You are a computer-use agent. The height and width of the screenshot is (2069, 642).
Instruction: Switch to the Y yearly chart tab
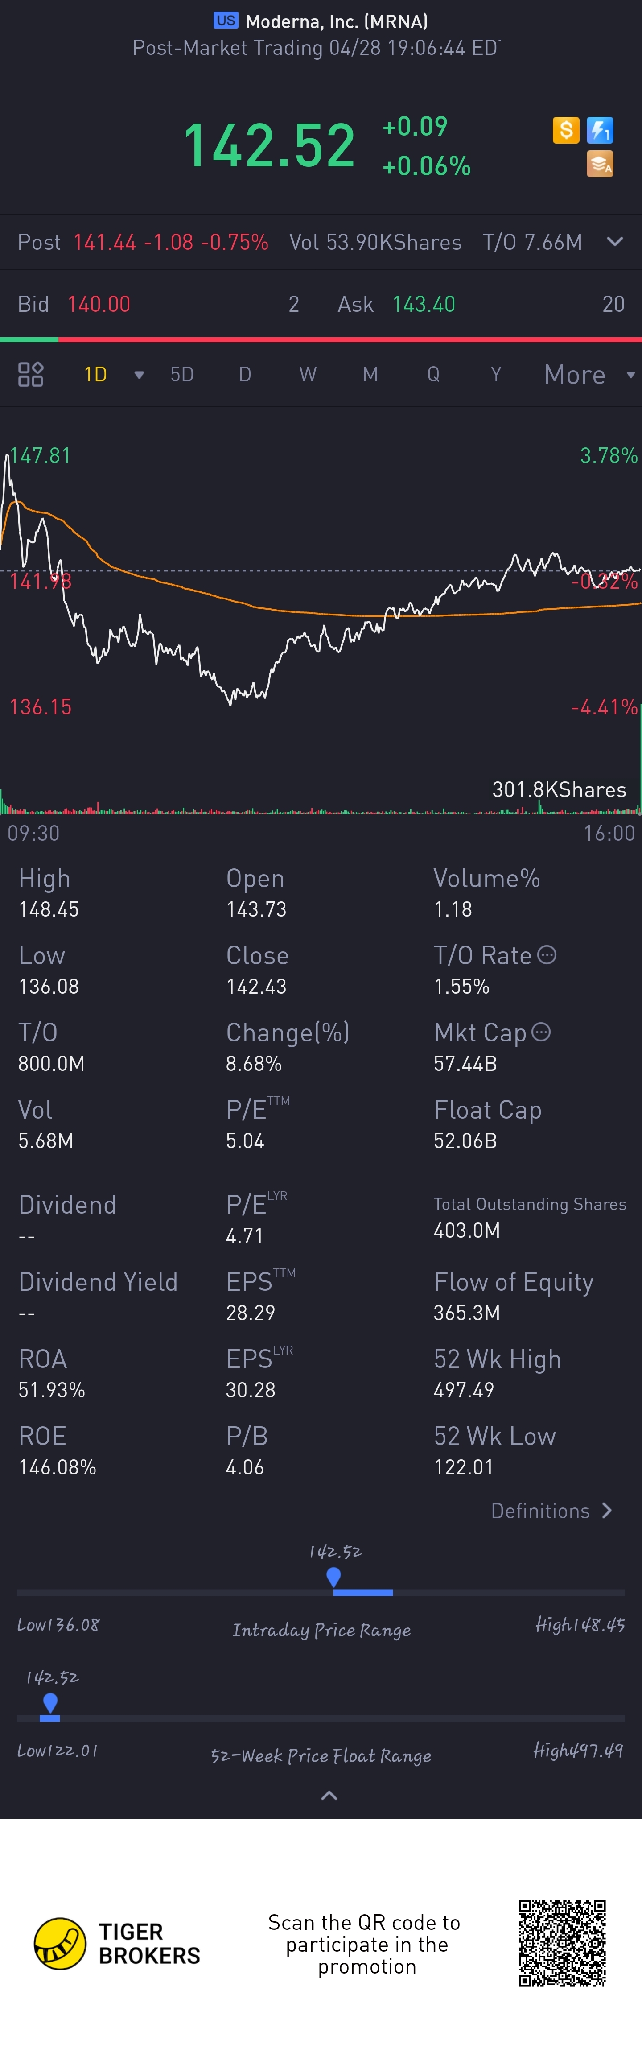pyautogui.click(x=496, y=375)
